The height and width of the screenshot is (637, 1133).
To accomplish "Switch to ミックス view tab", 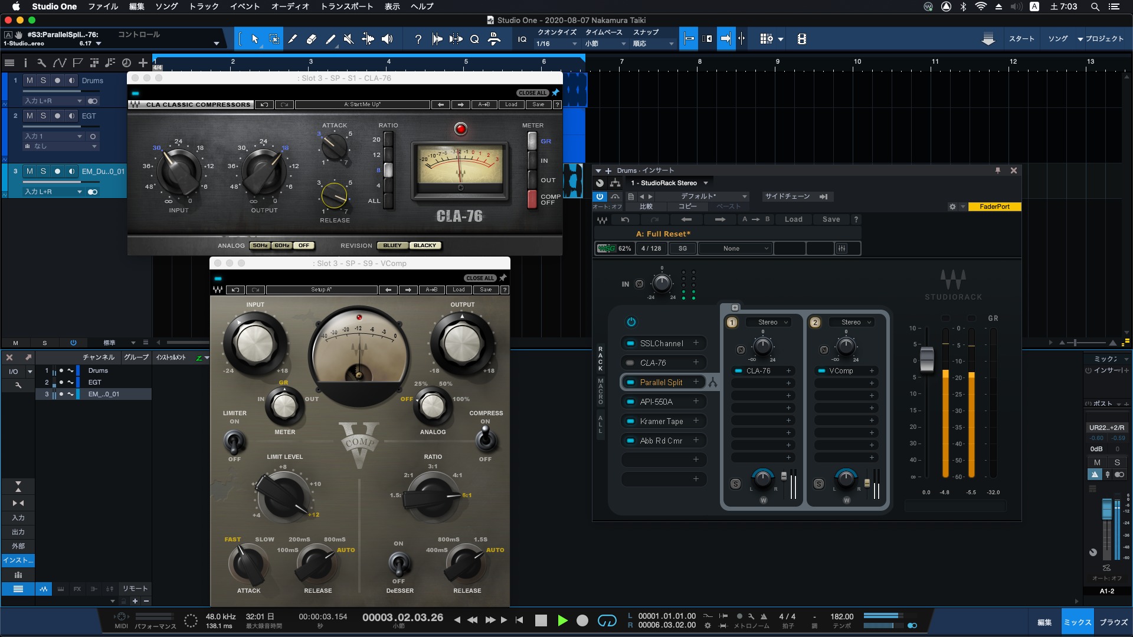I will coord(1078,622).
